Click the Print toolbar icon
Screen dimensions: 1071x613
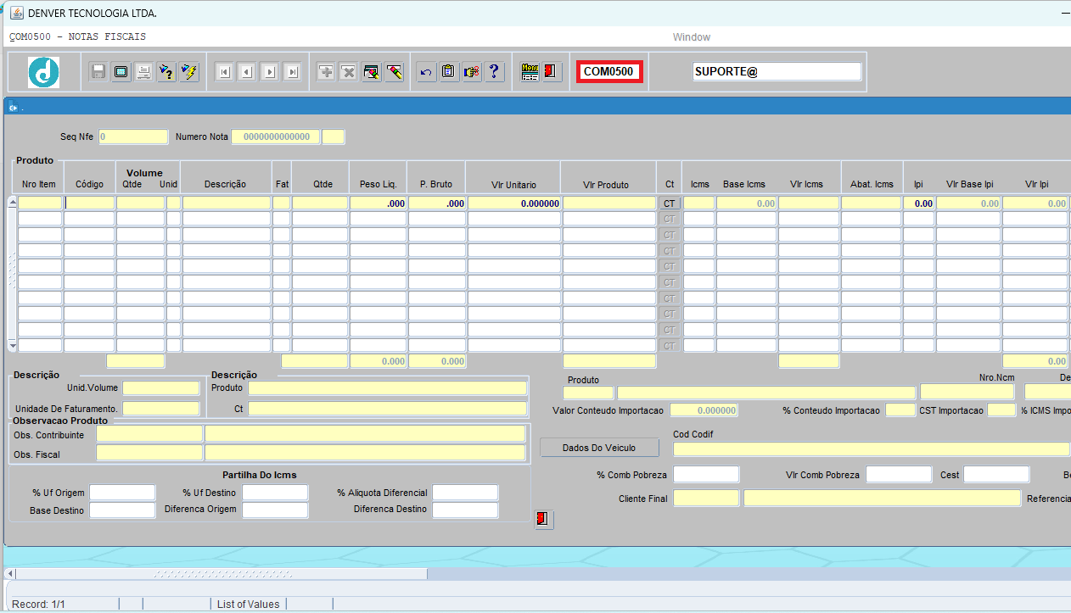[143, 72]
